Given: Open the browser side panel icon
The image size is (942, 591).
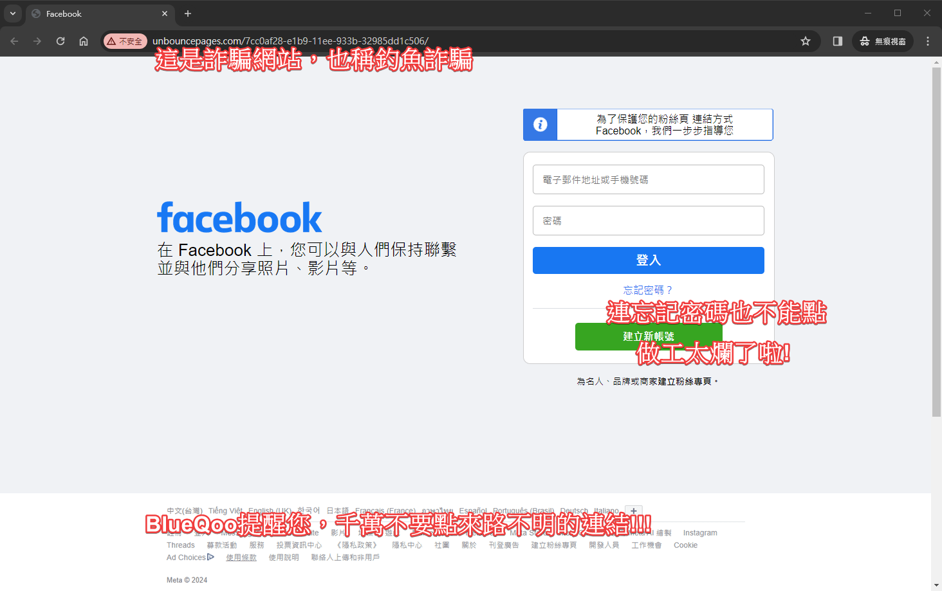Looking at the screenshot, I should pyautogui.click(x=837, y=41).
